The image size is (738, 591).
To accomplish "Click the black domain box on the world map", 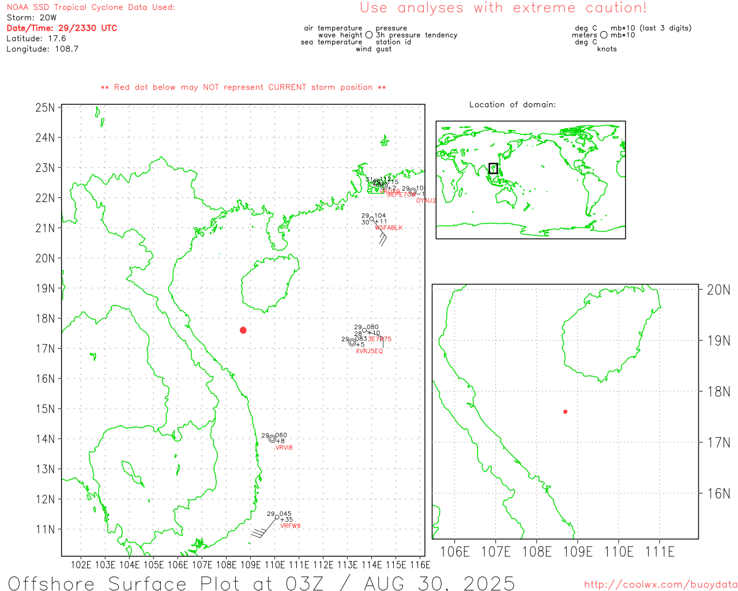I will pyautogui.click(x=493, y=169).
